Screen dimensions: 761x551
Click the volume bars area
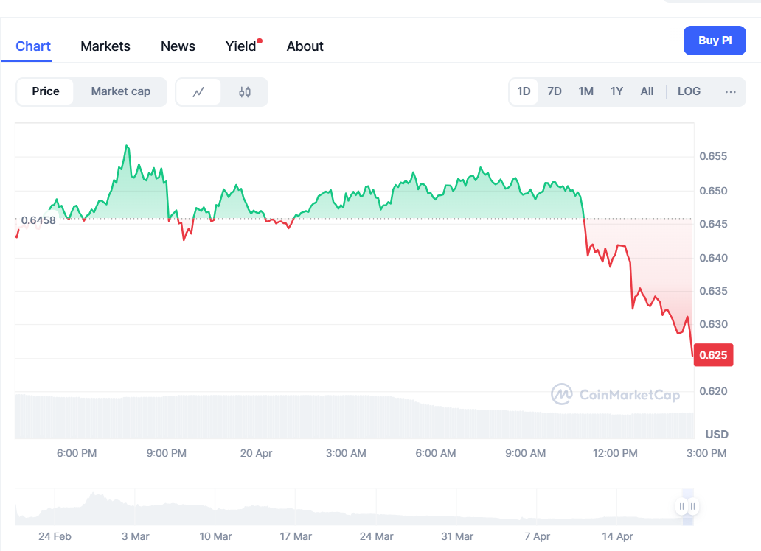click(354, 417)
